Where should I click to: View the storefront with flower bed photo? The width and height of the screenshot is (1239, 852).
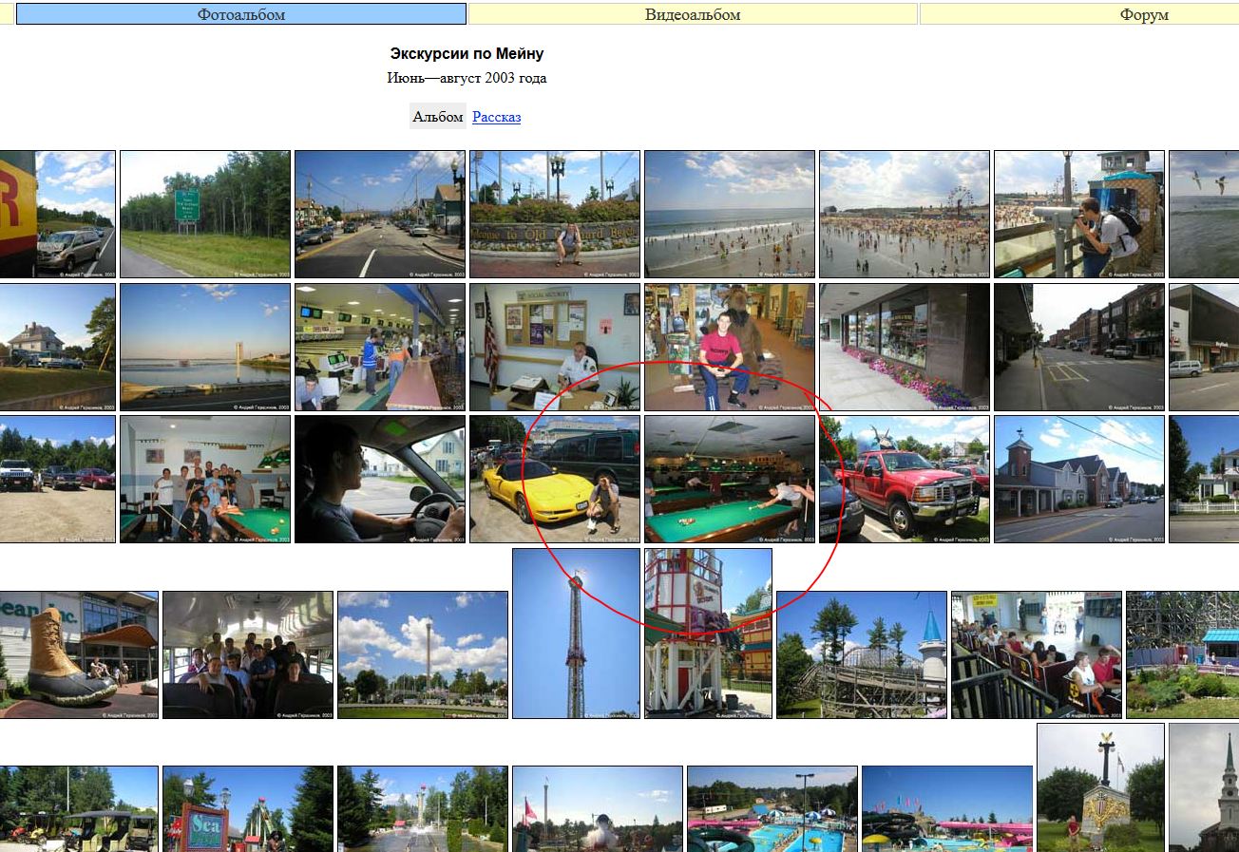tap(905, 347)
